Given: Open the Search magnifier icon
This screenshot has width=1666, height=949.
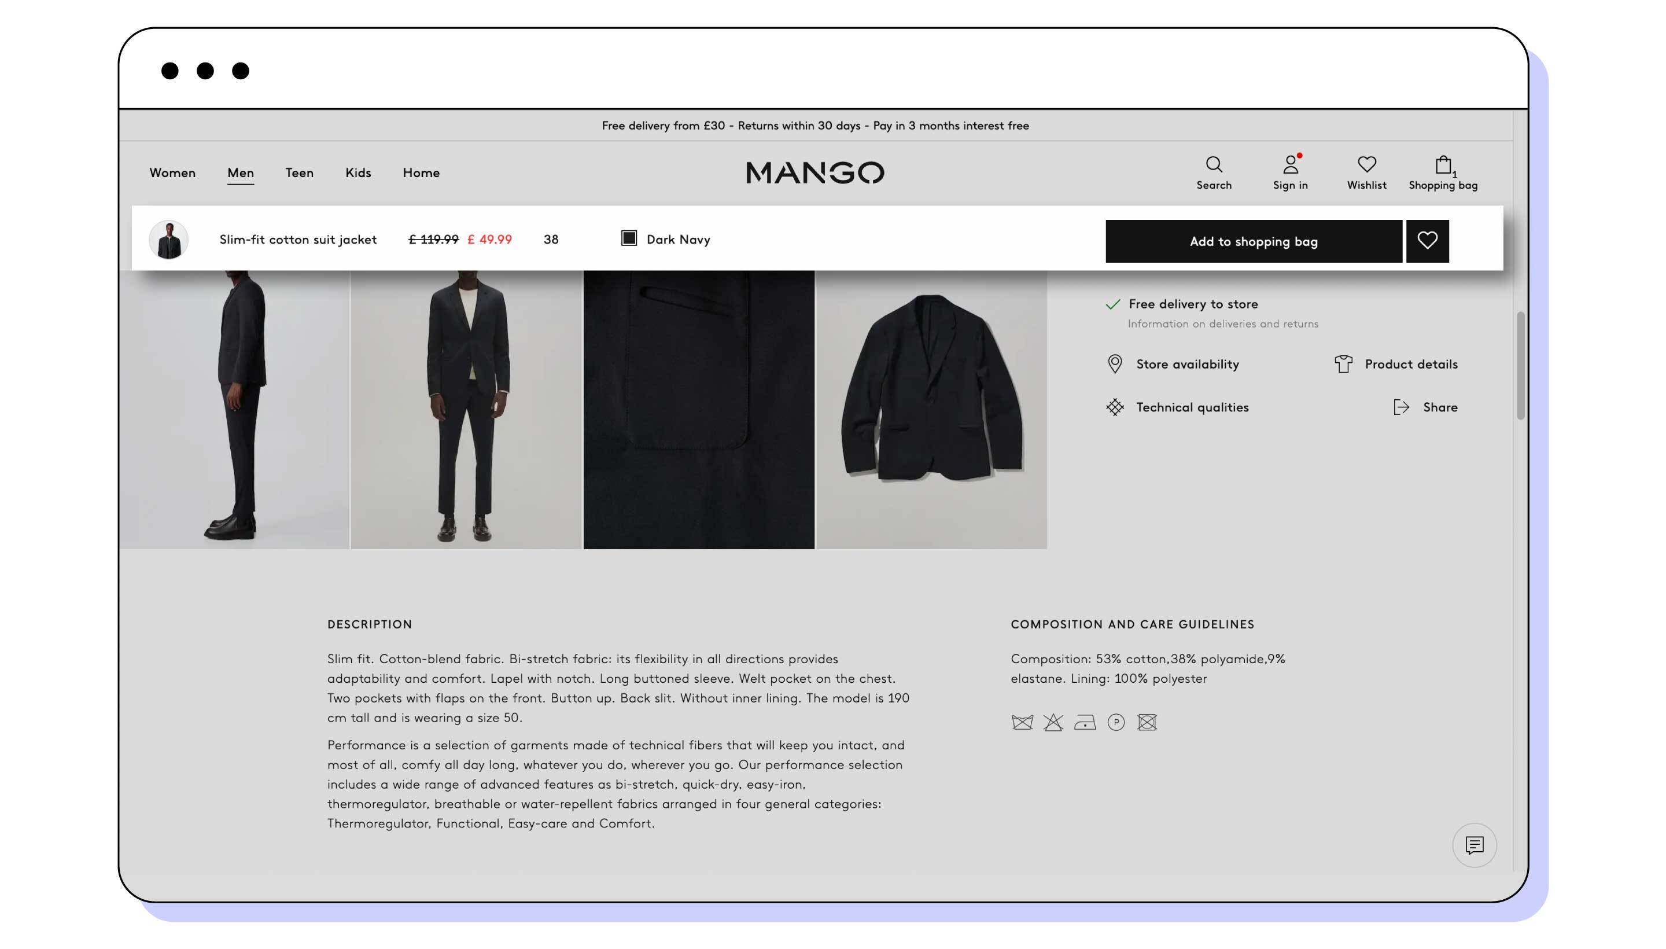Looking at the screenshot, I should pyautogui.click(x=1213, y=164).
